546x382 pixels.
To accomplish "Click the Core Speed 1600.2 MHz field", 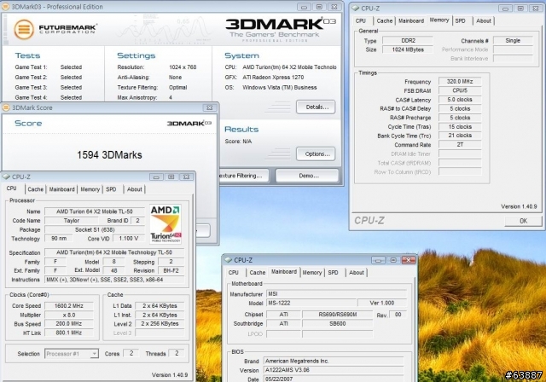I will (x=69, y=306).
